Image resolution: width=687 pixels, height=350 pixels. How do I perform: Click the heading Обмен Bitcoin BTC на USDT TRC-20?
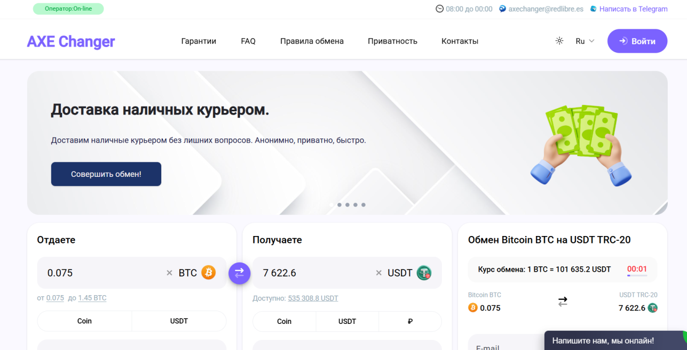549,240
